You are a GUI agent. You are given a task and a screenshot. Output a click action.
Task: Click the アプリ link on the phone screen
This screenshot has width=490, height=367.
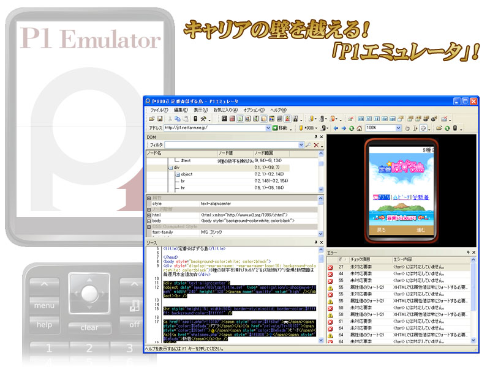click(382, 197)
